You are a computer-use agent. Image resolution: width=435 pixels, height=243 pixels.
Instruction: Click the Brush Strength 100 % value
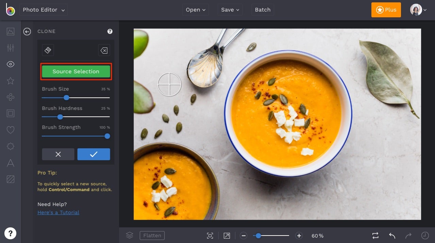click(105, 128)
